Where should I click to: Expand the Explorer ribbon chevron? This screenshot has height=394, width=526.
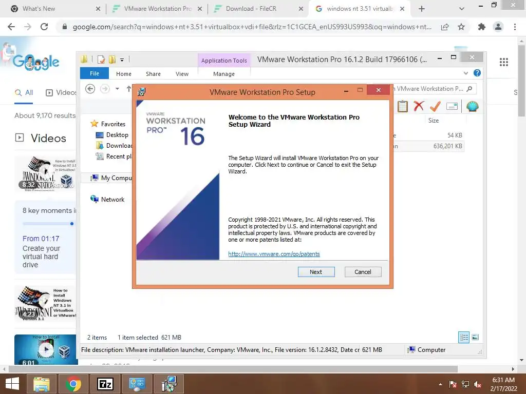click(x=465, y=73)
